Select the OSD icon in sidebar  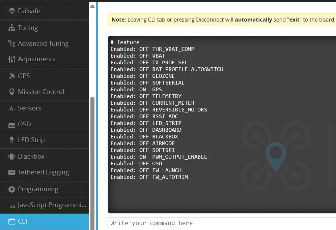tap(12, 125)
